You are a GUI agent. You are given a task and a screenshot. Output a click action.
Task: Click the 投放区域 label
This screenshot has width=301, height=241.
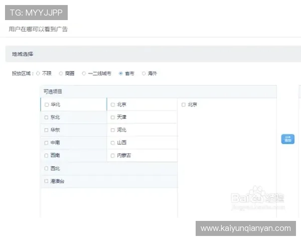pos(23,73)
